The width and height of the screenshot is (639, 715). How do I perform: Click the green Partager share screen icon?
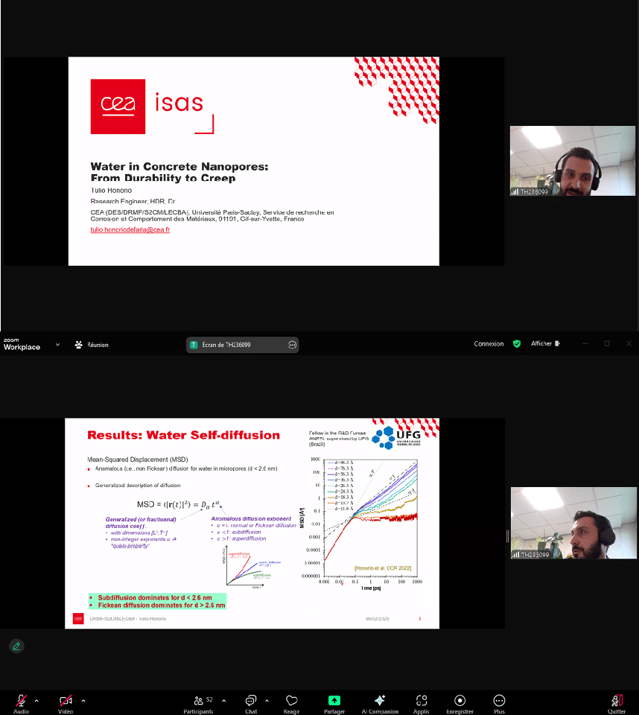334,700
